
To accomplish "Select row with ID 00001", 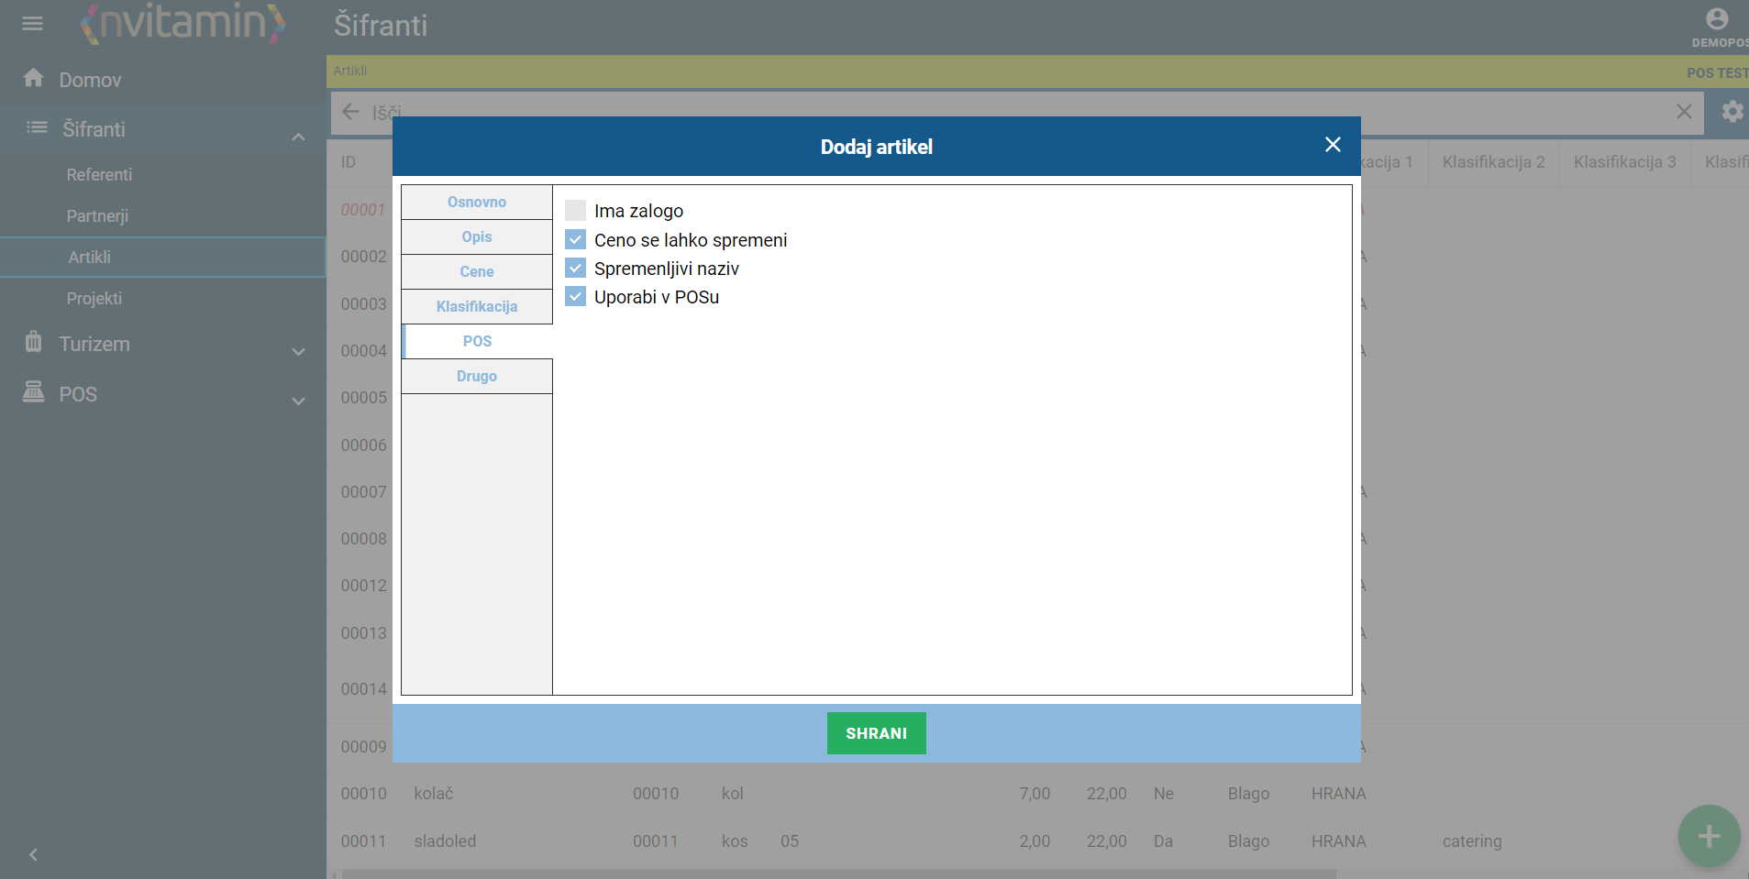I will (363, 210).
